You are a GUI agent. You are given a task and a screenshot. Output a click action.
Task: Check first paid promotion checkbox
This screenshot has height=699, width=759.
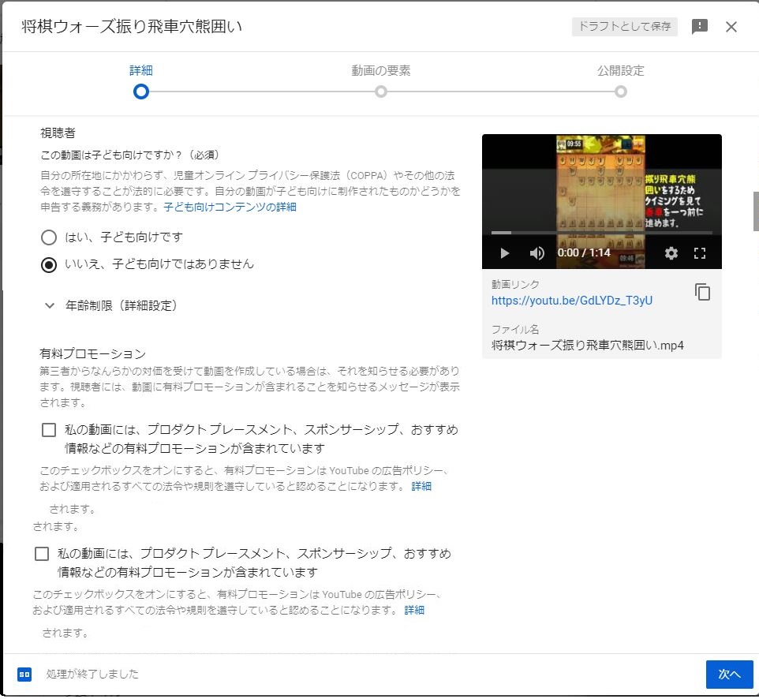coord(49,430)
